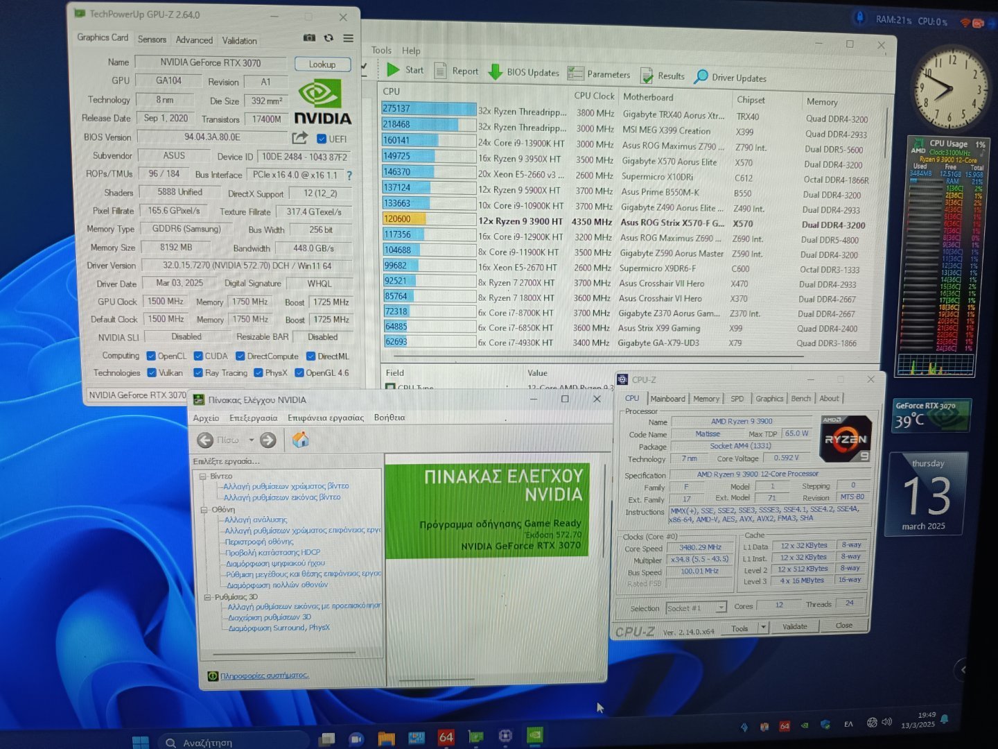Click the green Start play button in benchmark toolbar
Viewport: 998px width, 749px height.
point(393,69)
